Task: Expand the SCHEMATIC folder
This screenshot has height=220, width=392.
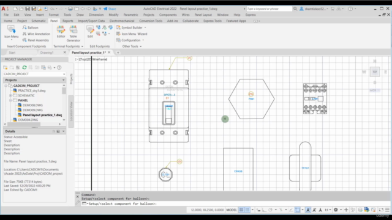Action: tap(10, 95)
